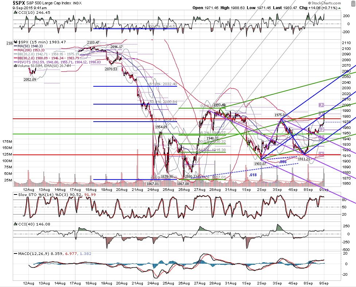Click the Volume bars legend icon
This screenshot has width=356, height=287.
15,66
